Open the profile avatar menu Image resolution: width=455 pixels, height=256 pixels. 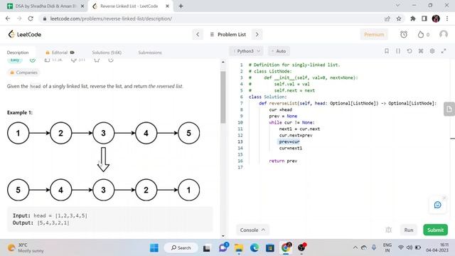click(444, 34)
